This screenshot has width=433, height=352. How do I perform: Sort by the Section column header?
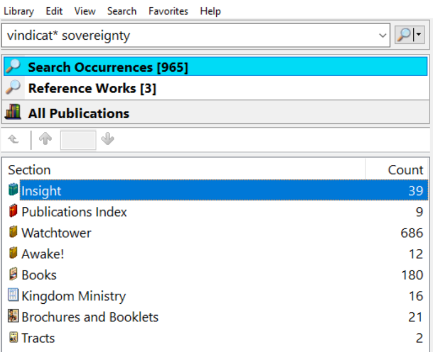click(x=185, y=169)
